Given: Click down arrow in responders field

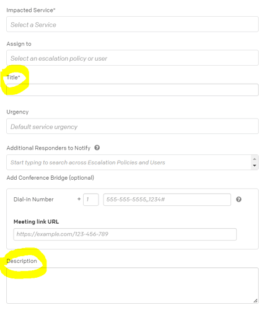Looking at the screenshot, I should tap(255, 166).
